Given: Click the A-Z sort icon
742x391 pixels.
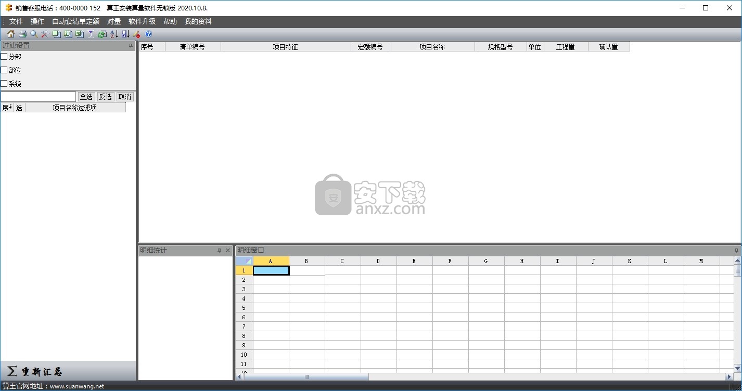Looking at the screenshot, I should 114,34.
